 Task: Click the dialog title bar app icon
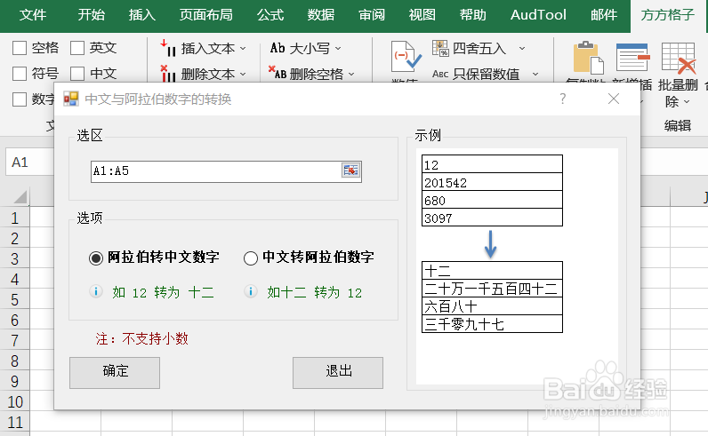point(71,99)
